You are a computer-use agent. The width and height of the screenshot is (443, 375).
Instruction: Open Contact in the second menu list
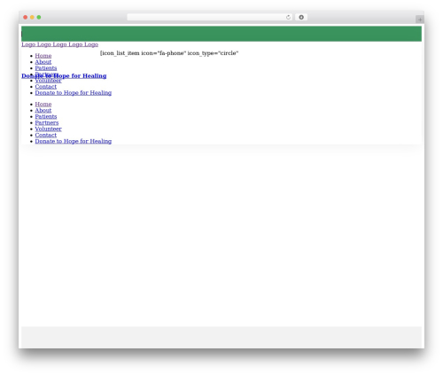(46, 135)
